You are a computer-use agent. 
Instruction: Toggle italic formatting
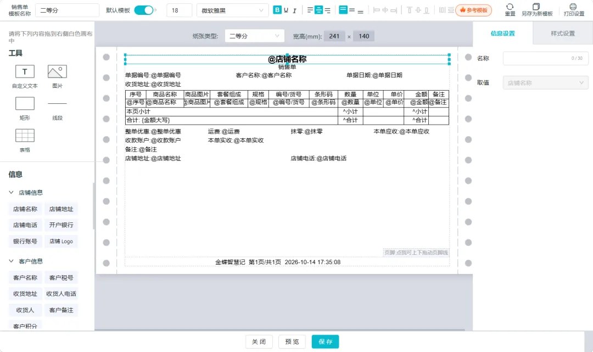295,10
